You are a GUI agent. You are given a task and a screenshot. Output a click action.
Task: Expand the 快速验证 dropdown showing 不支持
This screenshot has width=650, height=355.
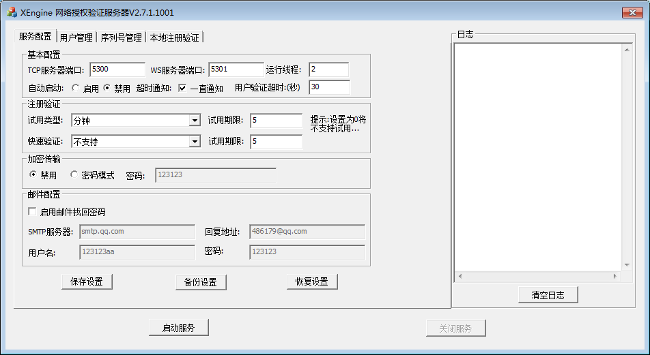tap(136, 142)
